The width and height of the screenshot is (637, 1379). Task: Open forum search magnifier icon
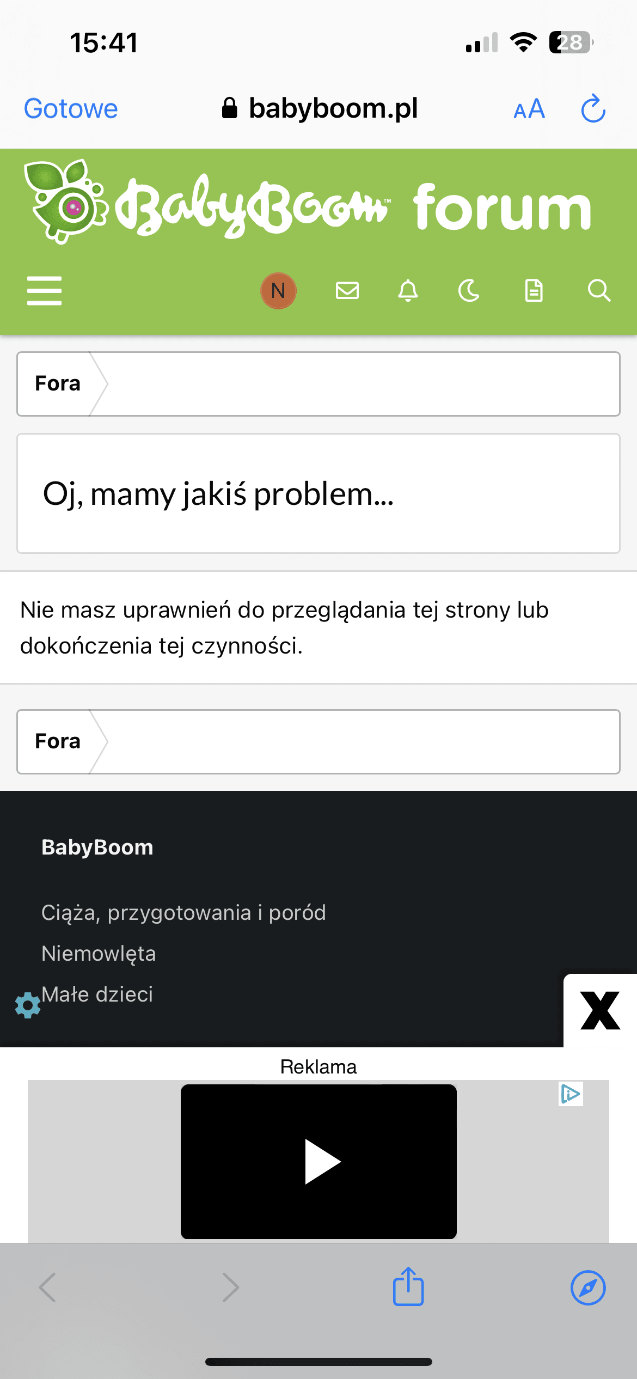(599, 290)
